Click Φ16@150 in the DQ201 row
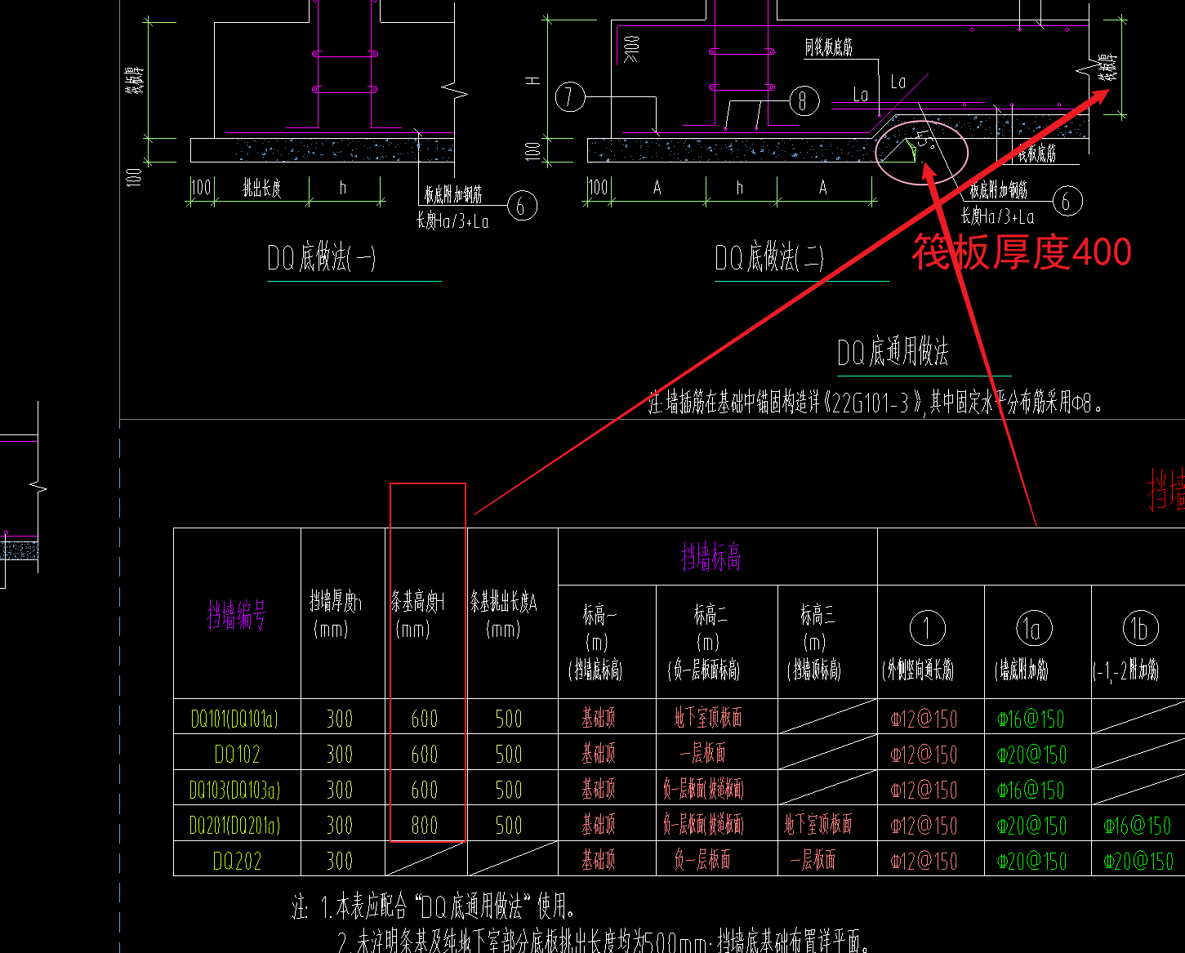1185x953 pixels. (x=1138, y=826)
